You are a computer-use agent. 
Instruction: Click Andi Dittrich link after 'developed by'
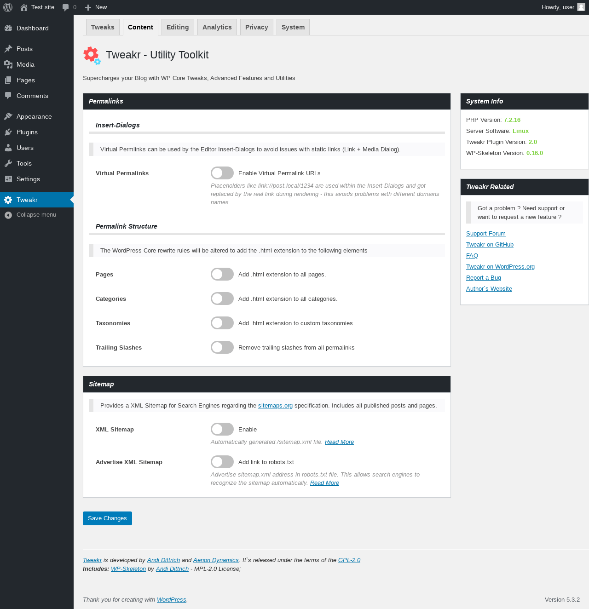(x=163, y=560)
